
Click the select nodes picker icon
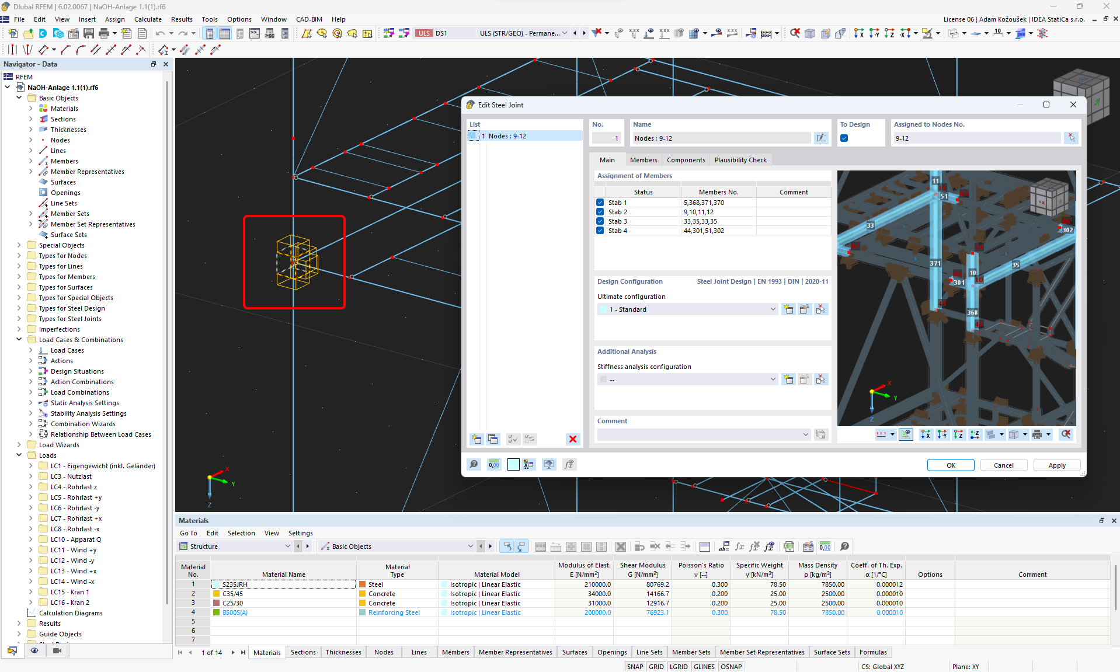[x=1071, y=138]
